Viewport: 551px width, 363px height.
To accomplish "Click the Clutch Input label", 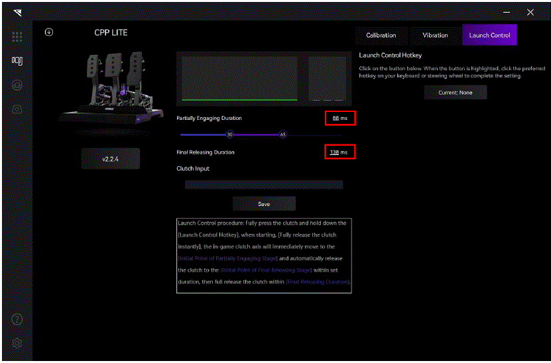I will [193, 168].
